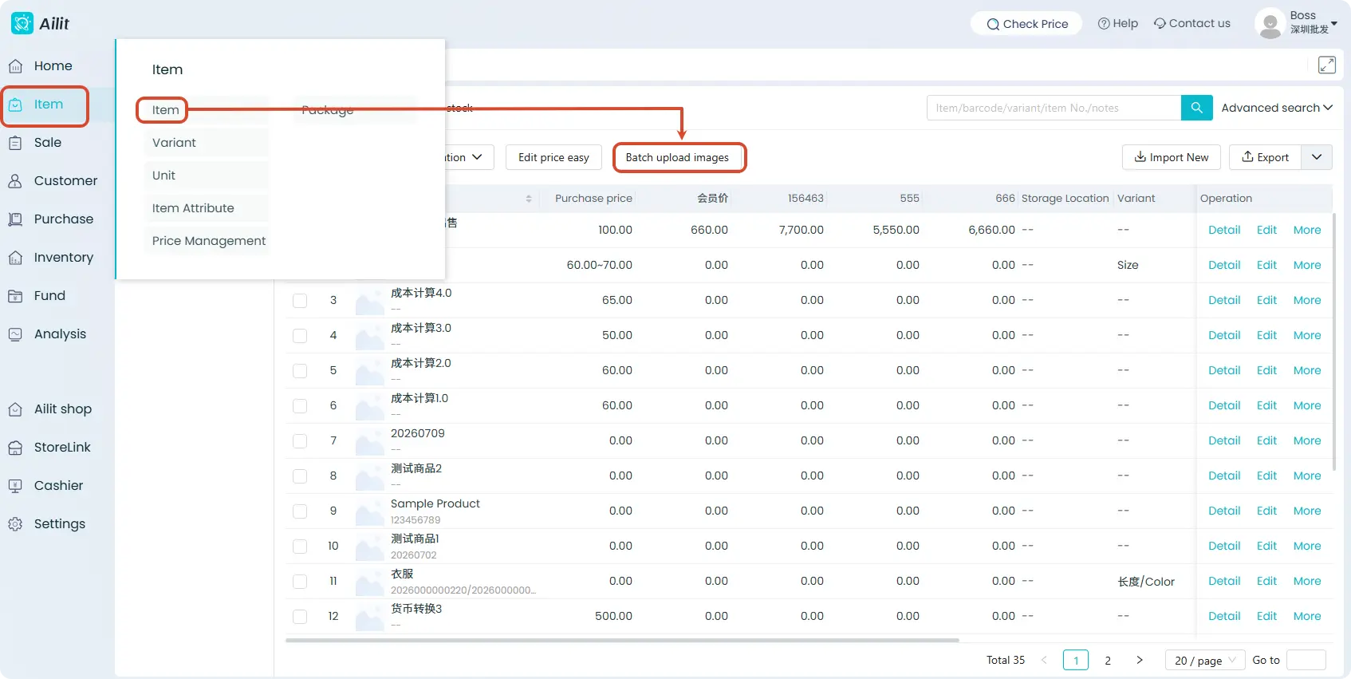
Task: Select the checkbox for Sample Product row
Action: pos(300,511)
